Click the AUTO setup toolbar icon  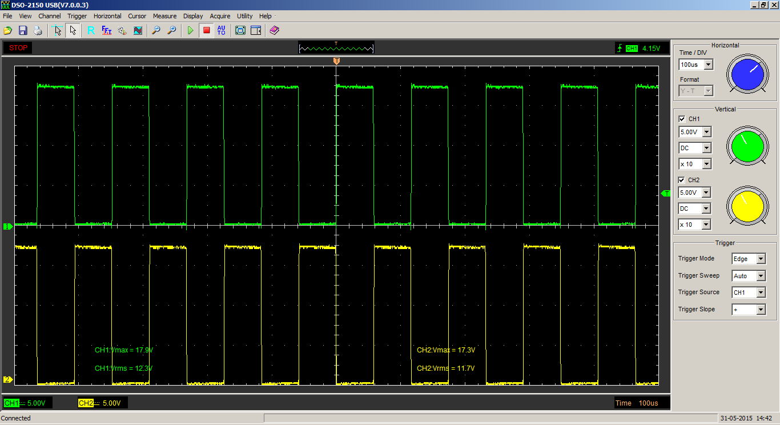point(222,30)
